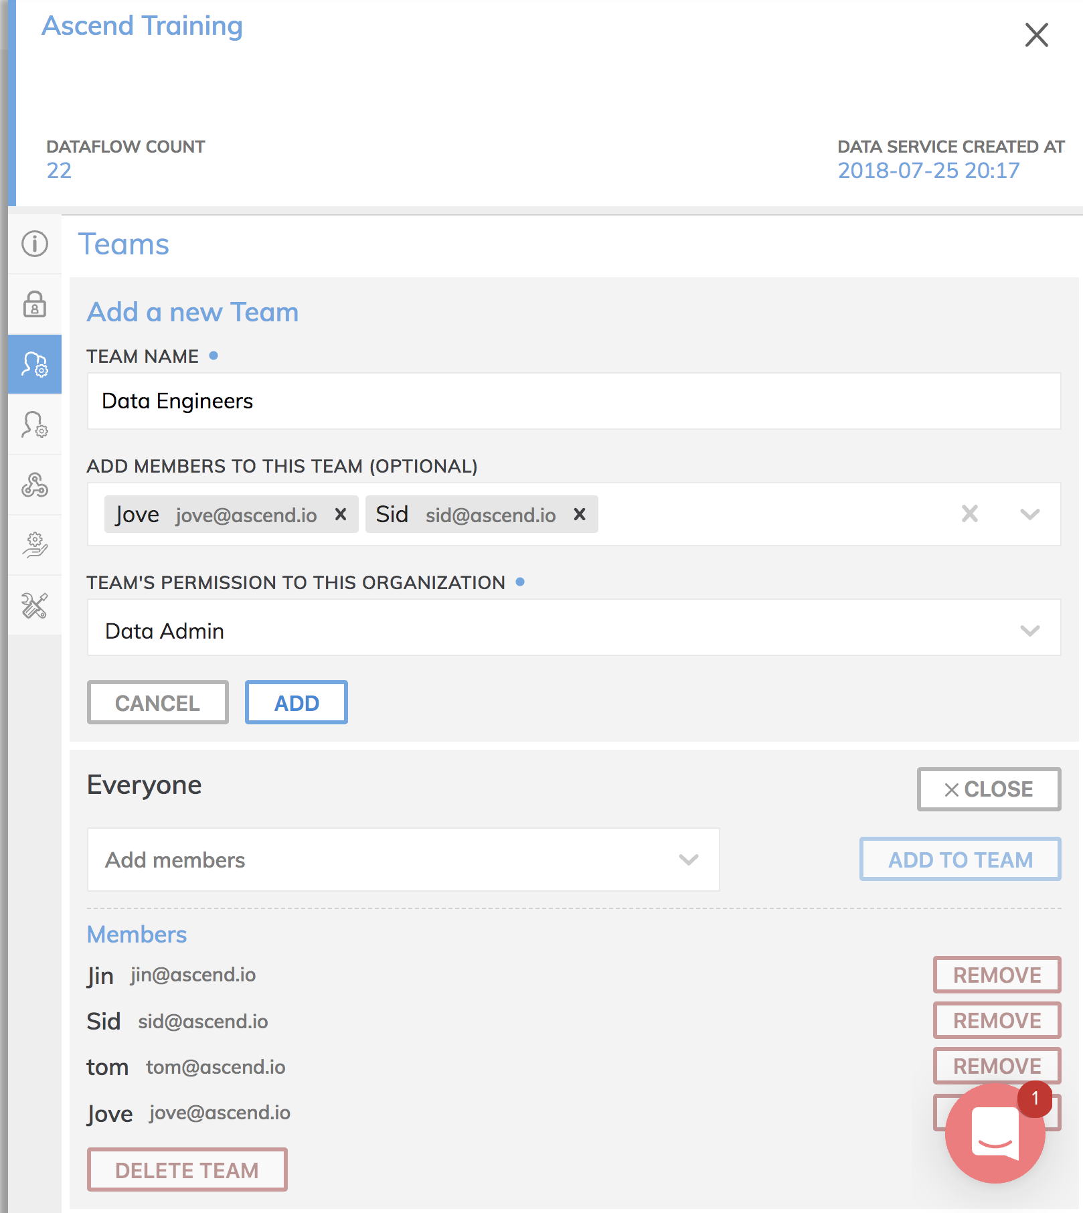Image resolution: width=1083 pixels, height=1213 pixels.
Task: Click the Members heading
Action: click(x=137, y=935)
